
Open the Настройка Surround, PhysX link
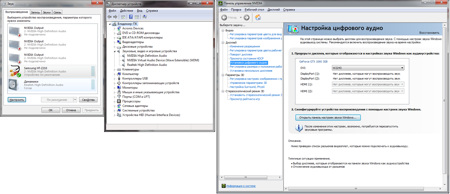247,87
